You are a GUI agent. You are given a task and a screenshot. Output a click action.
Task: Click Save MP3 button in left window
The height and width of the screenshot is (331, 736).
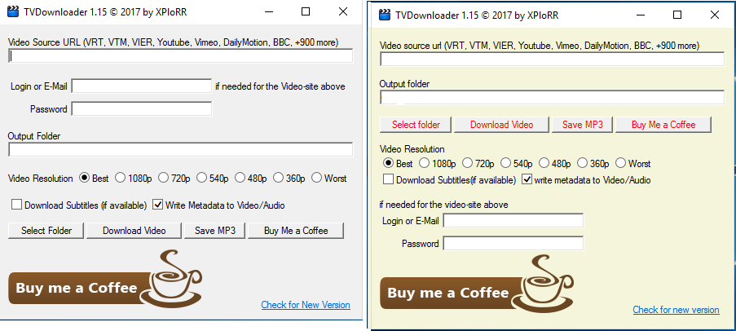[x=215, y=231]
